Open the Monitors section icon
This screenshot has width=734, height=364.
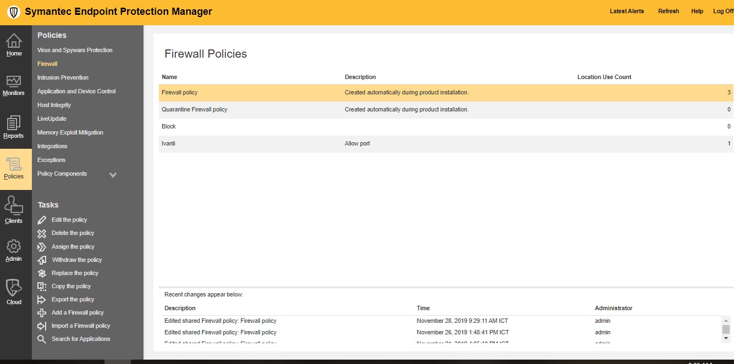coord(14,81)
